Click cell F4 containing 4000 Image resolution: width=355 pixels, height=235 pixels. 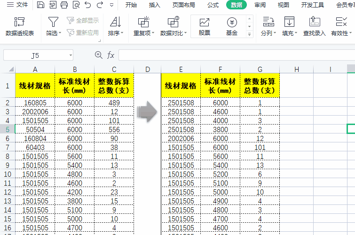coord(221,121)
